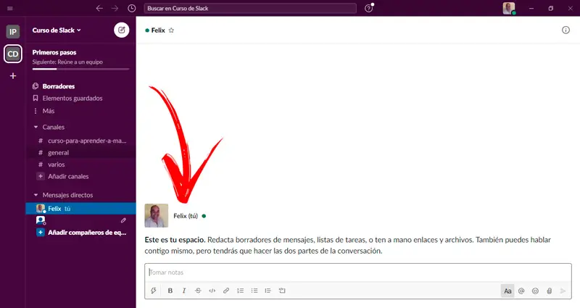The height and width of the screenshot is (308, 580).
Task: Open the help question mark
Action: (x=369, y=8)
